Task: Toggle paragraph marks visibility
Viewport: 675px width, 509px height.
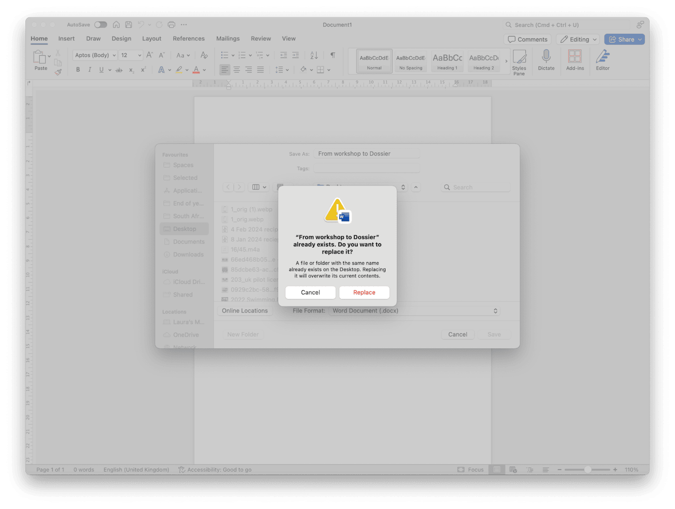Action: [x=332, y=55]
